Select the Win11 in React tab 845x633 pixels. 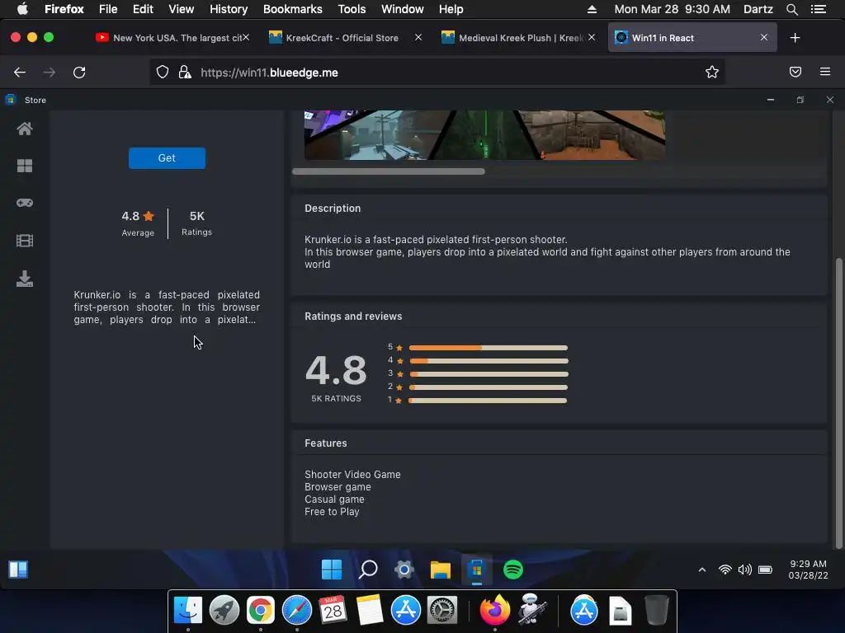(692, 38)
